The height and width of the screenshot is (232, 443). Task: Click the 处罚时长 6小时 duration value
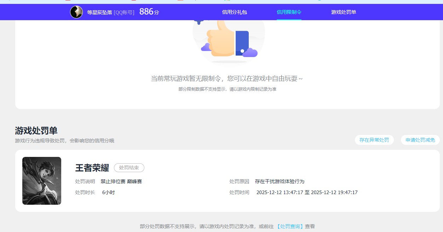108,192
